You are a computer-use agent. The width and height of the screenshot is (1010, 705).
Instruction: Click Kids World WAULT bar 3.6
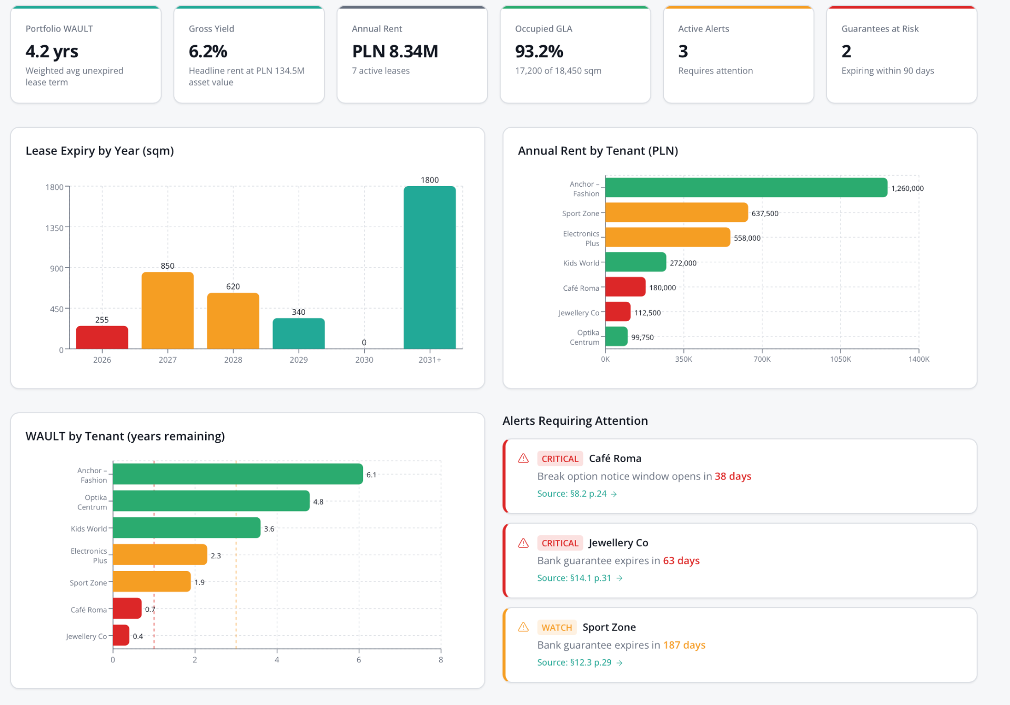(187, 528)
